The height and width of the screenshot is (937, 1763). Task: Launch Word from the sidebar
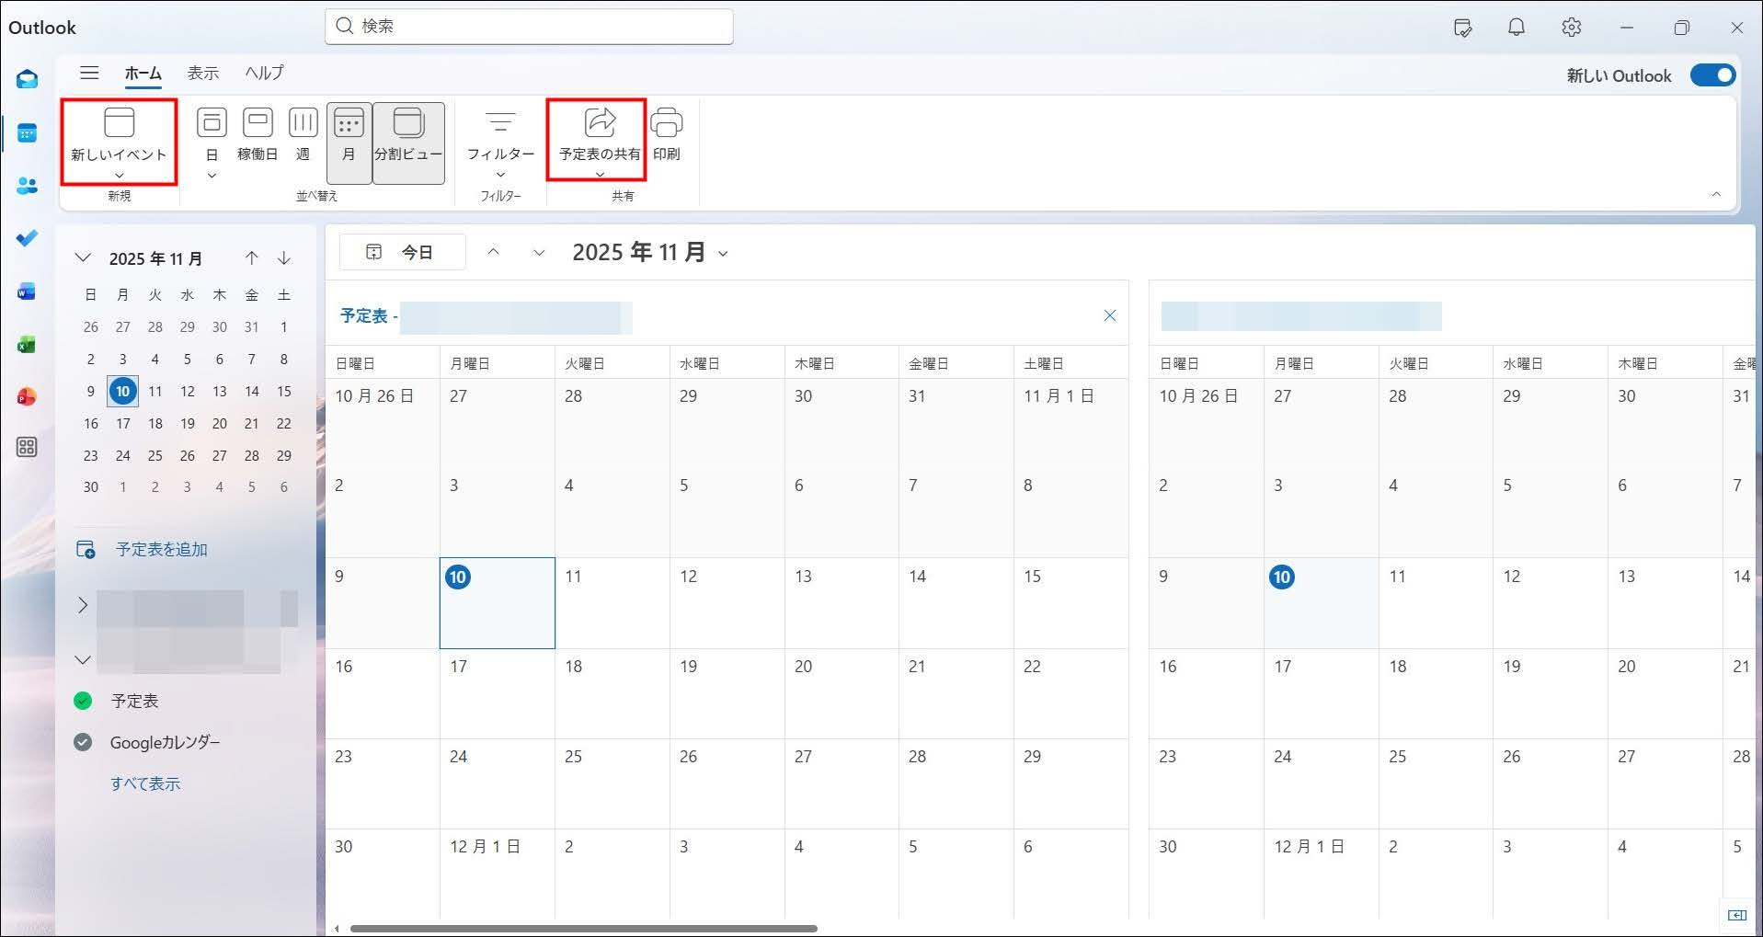tap(27, 291)
